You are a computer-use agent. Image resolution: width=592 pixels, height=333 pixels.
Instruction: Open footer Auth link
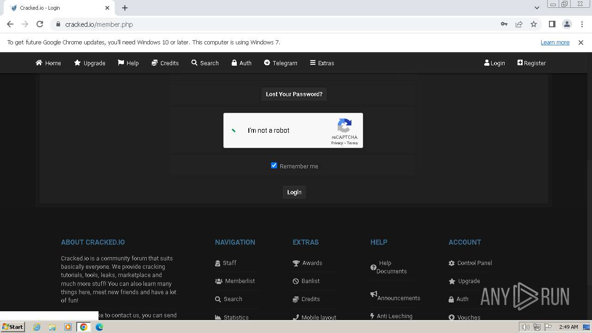click(x=458, y=299)
